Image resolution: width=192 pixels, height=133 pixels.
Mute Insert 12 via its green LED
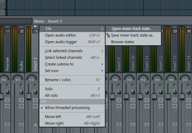[x=161, y=85]
